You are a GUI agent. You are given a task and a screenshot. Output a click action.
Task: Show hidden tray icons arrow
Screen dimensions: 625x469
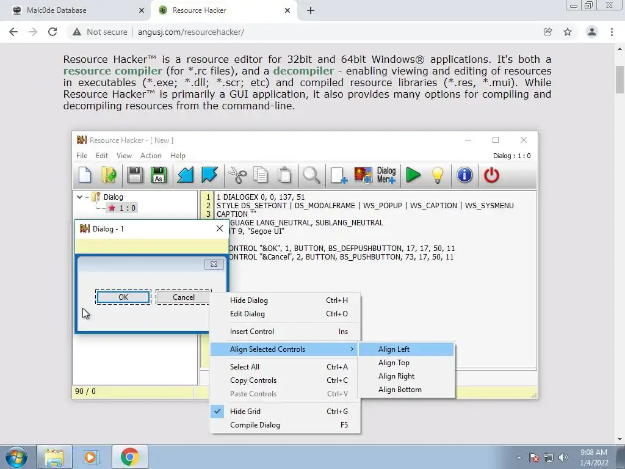(519, 457)
